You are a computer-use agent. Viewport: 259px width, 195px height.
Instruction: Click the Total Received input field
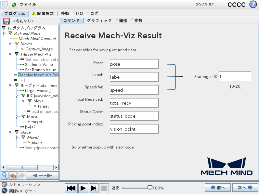click(134, 103)
